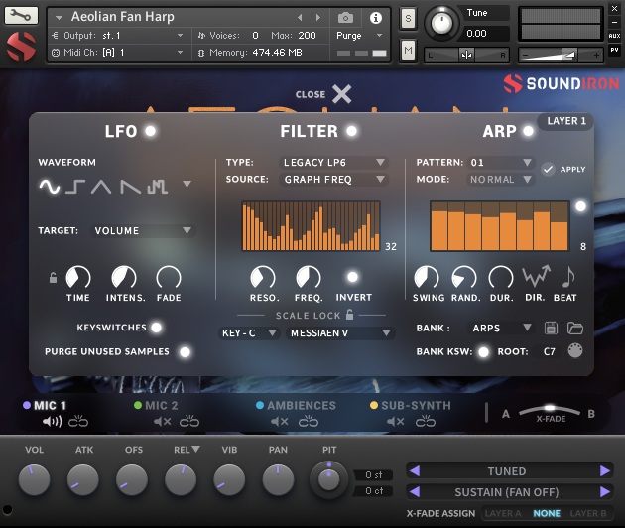Open the filter SOURCE Graph Freq dropdown
Image resolution: width=625 pixels, height=528 pixels.
click(x=333, y=180)
